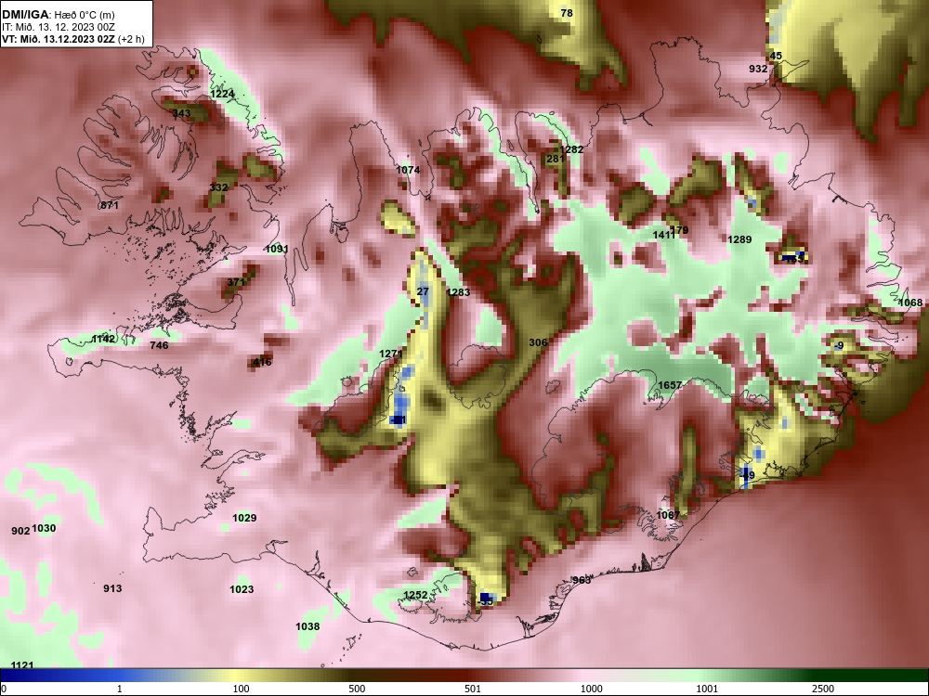The height and width of the screenshot is (696, 929).
Task: Click the map value 932
Action: [x=758, y=69]
